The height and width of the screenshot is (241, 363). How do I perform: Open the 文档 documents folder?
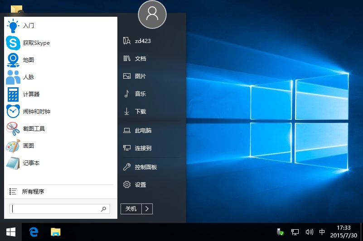pos(140,59)
